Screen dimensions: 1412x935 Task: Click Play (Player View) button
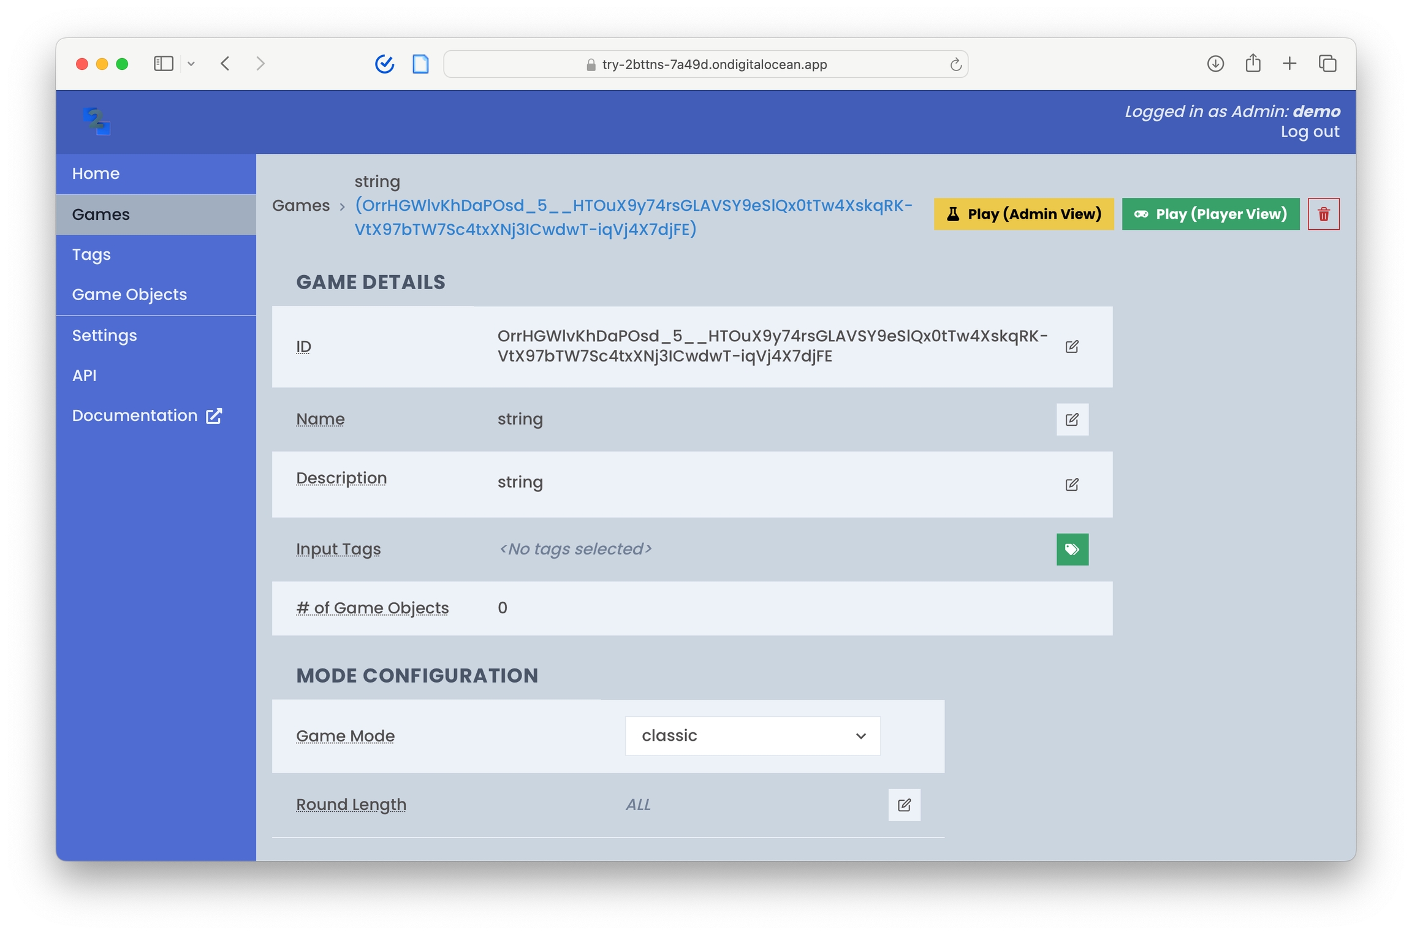click(x=1210, y=214)
